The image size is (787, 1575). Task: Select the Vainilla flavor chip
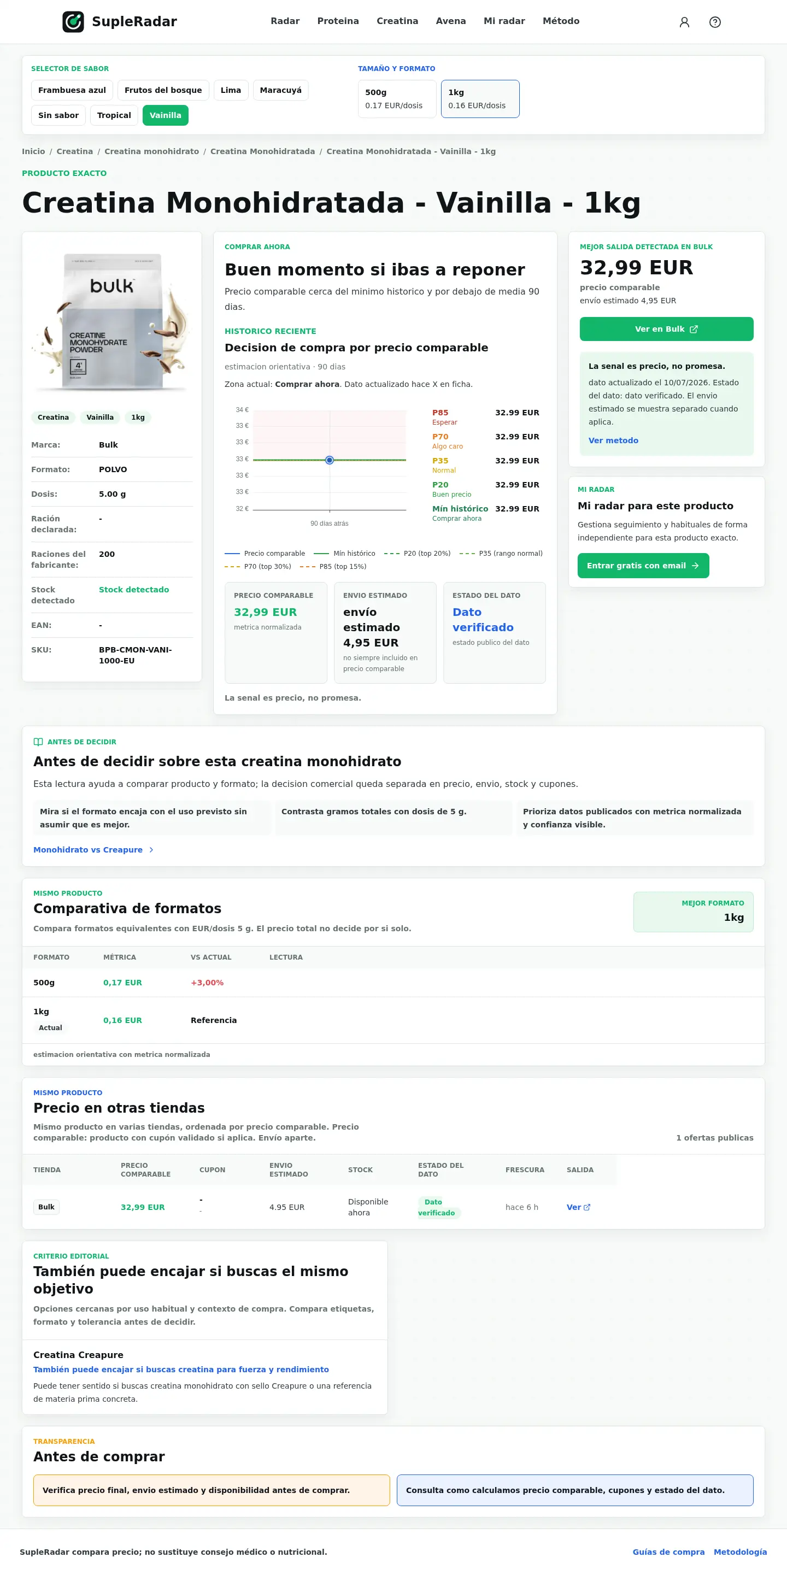(166, 115)
